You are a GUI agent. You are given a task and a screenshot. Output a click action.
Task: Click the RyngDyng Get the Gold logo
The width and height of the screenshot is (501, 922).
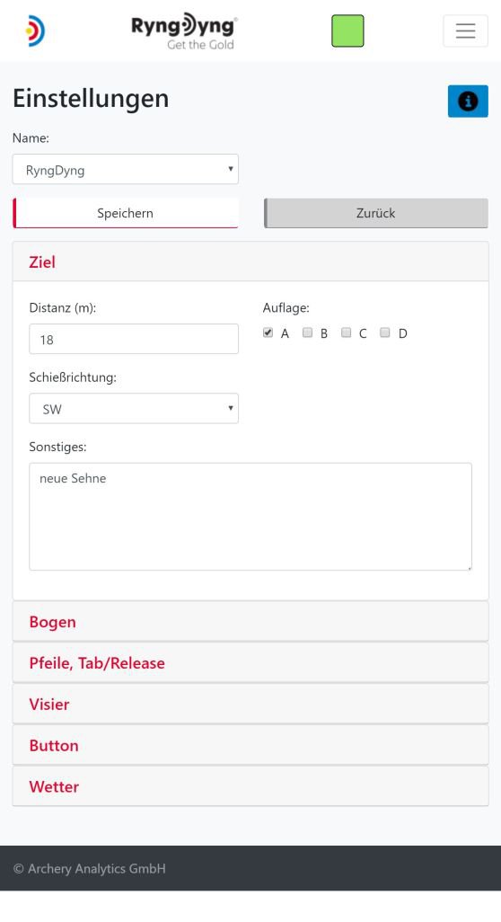click(184, 31)
